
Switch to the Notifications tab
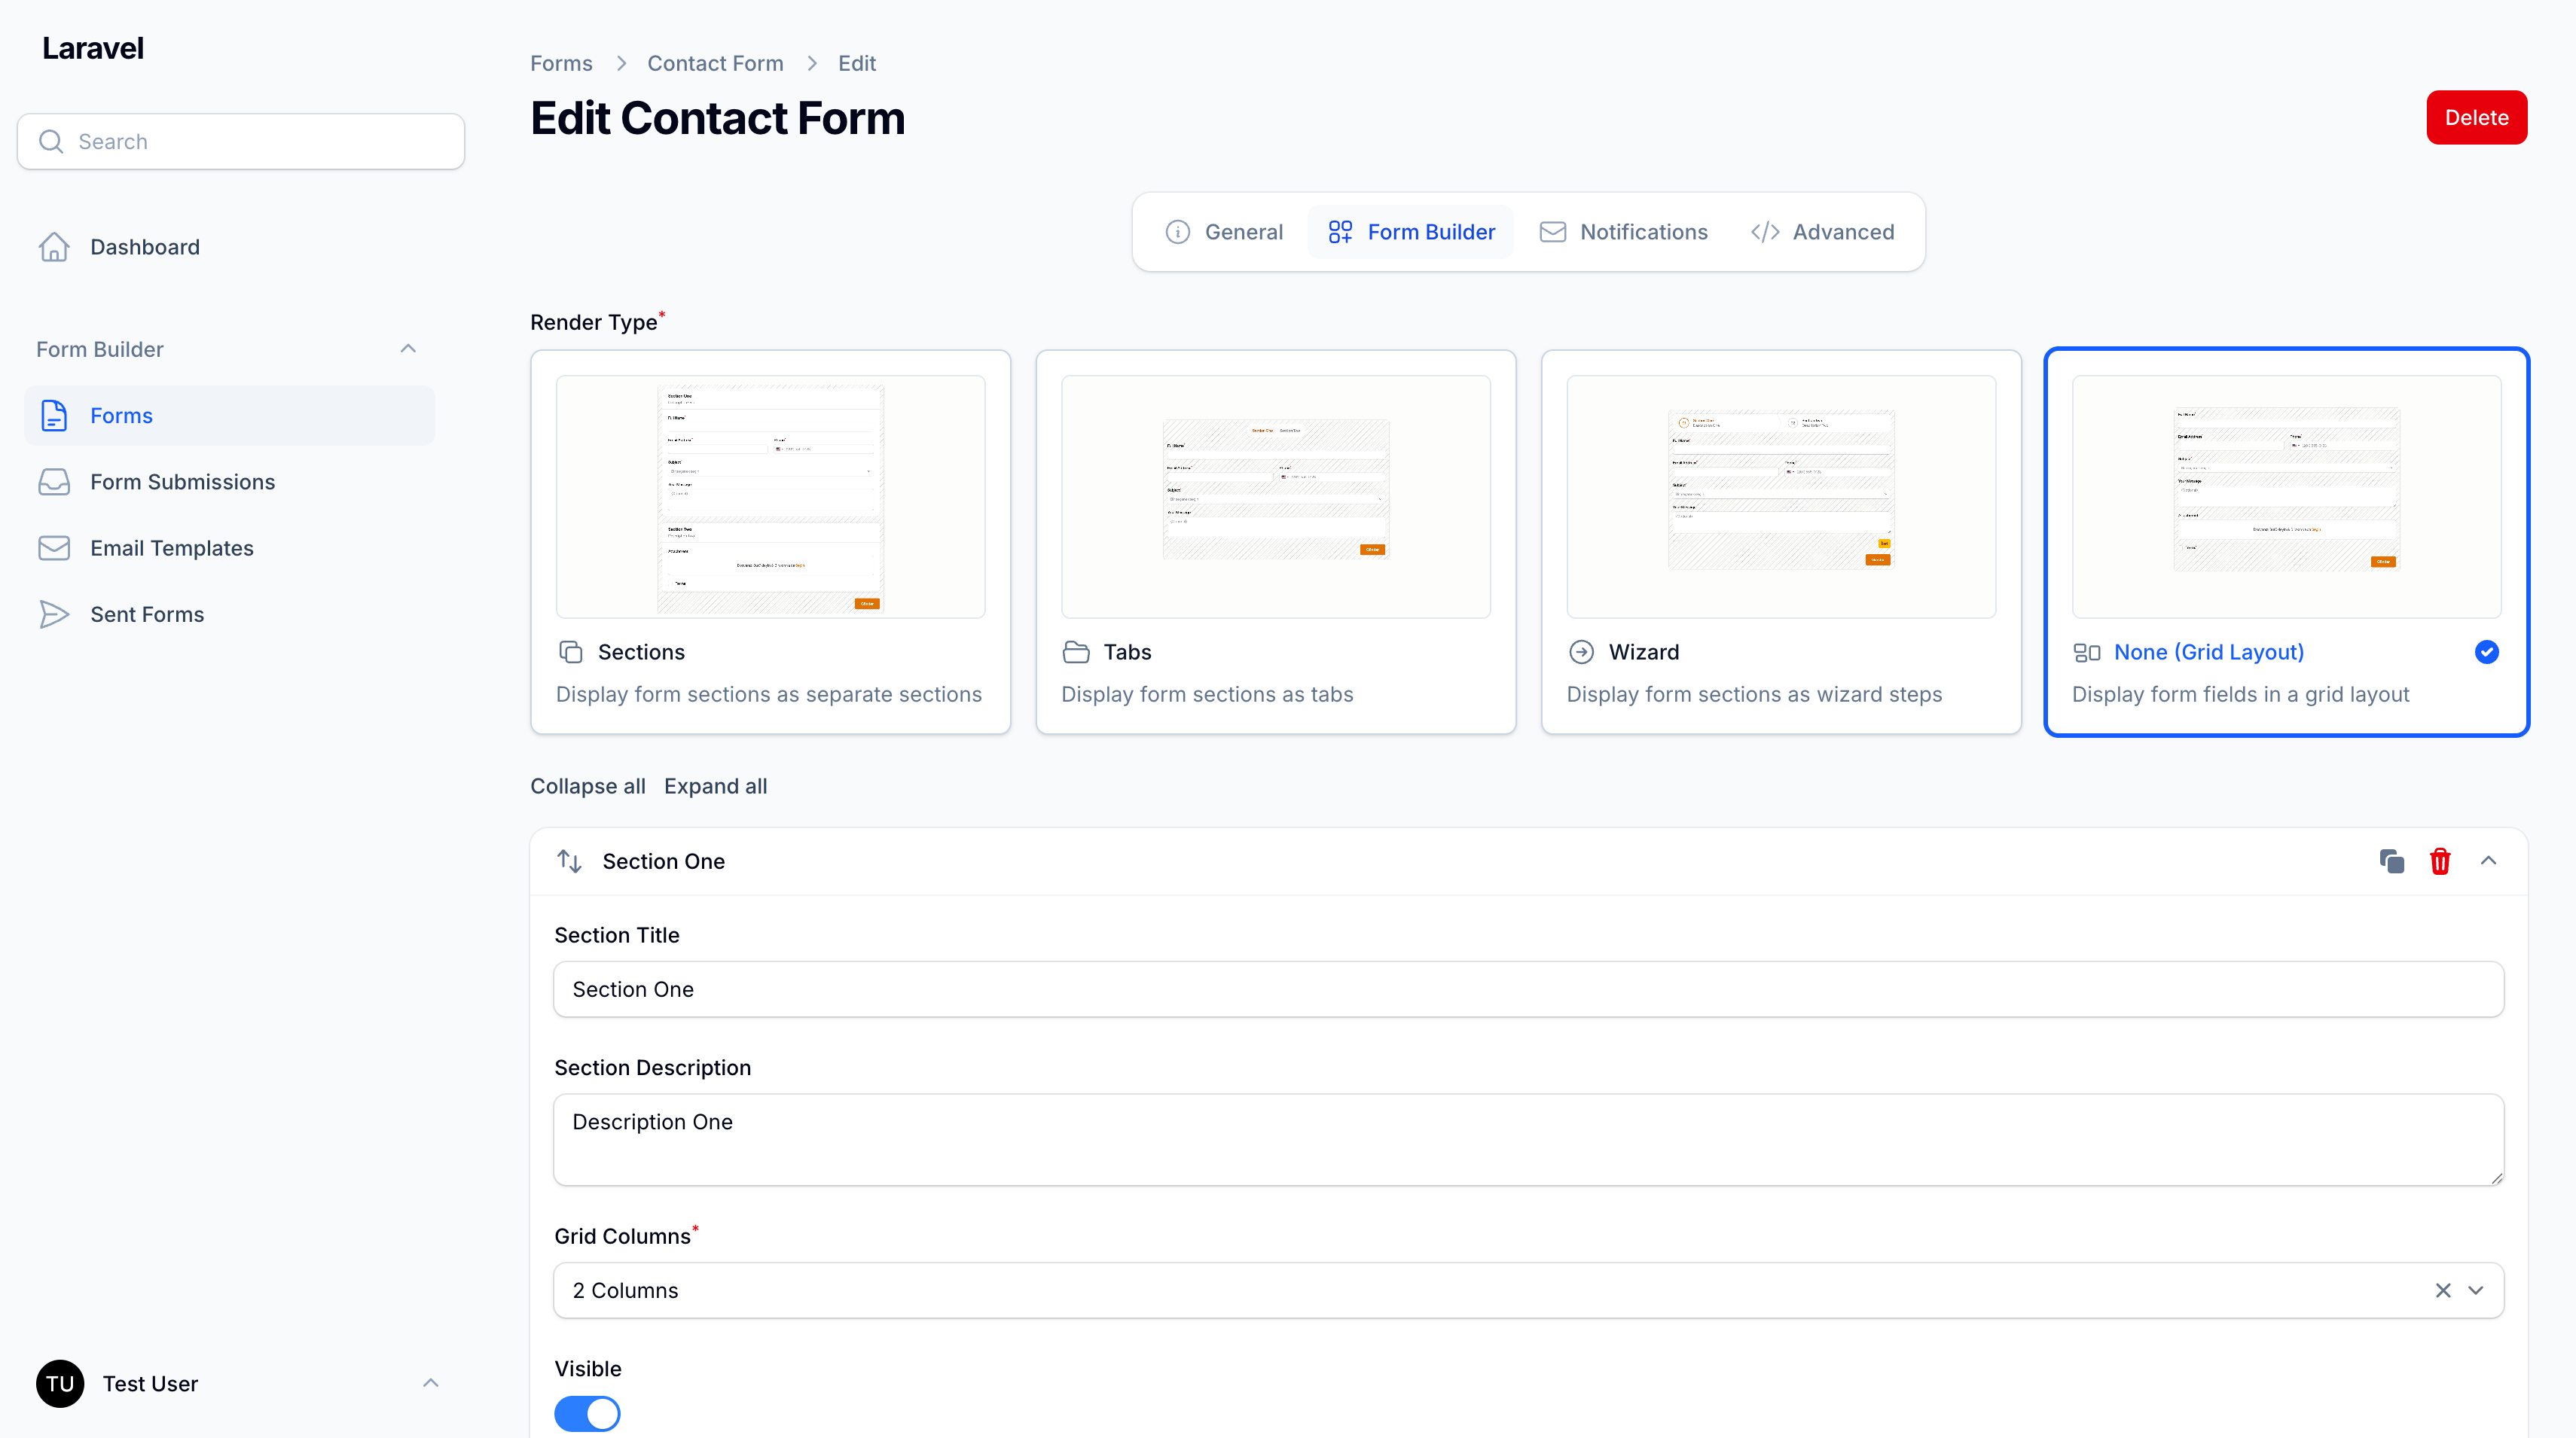1623,231
